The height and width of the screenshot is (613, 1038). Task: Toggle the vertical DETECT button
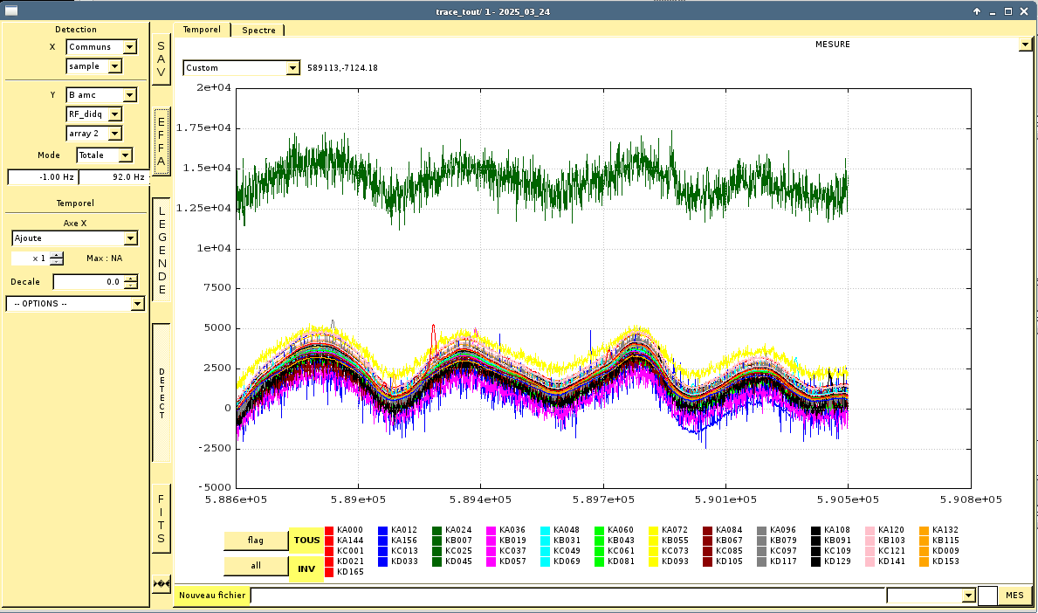coord(162,393)
